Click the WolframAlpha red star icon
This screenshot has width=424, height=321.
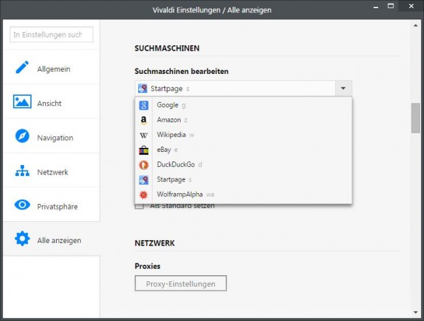coord(144,194)
